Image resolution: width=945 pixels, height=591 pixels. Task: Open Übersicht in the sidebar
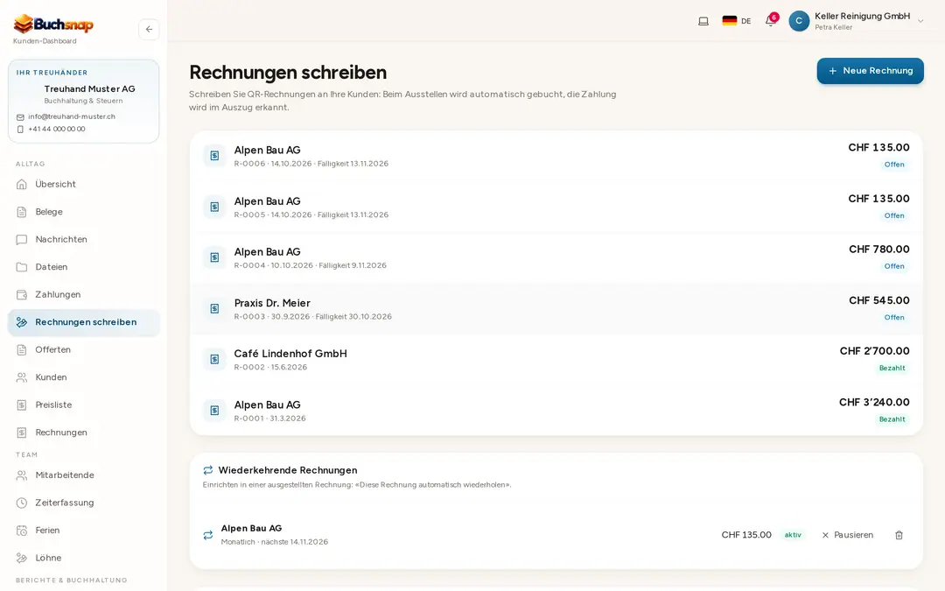coord(84,184)
